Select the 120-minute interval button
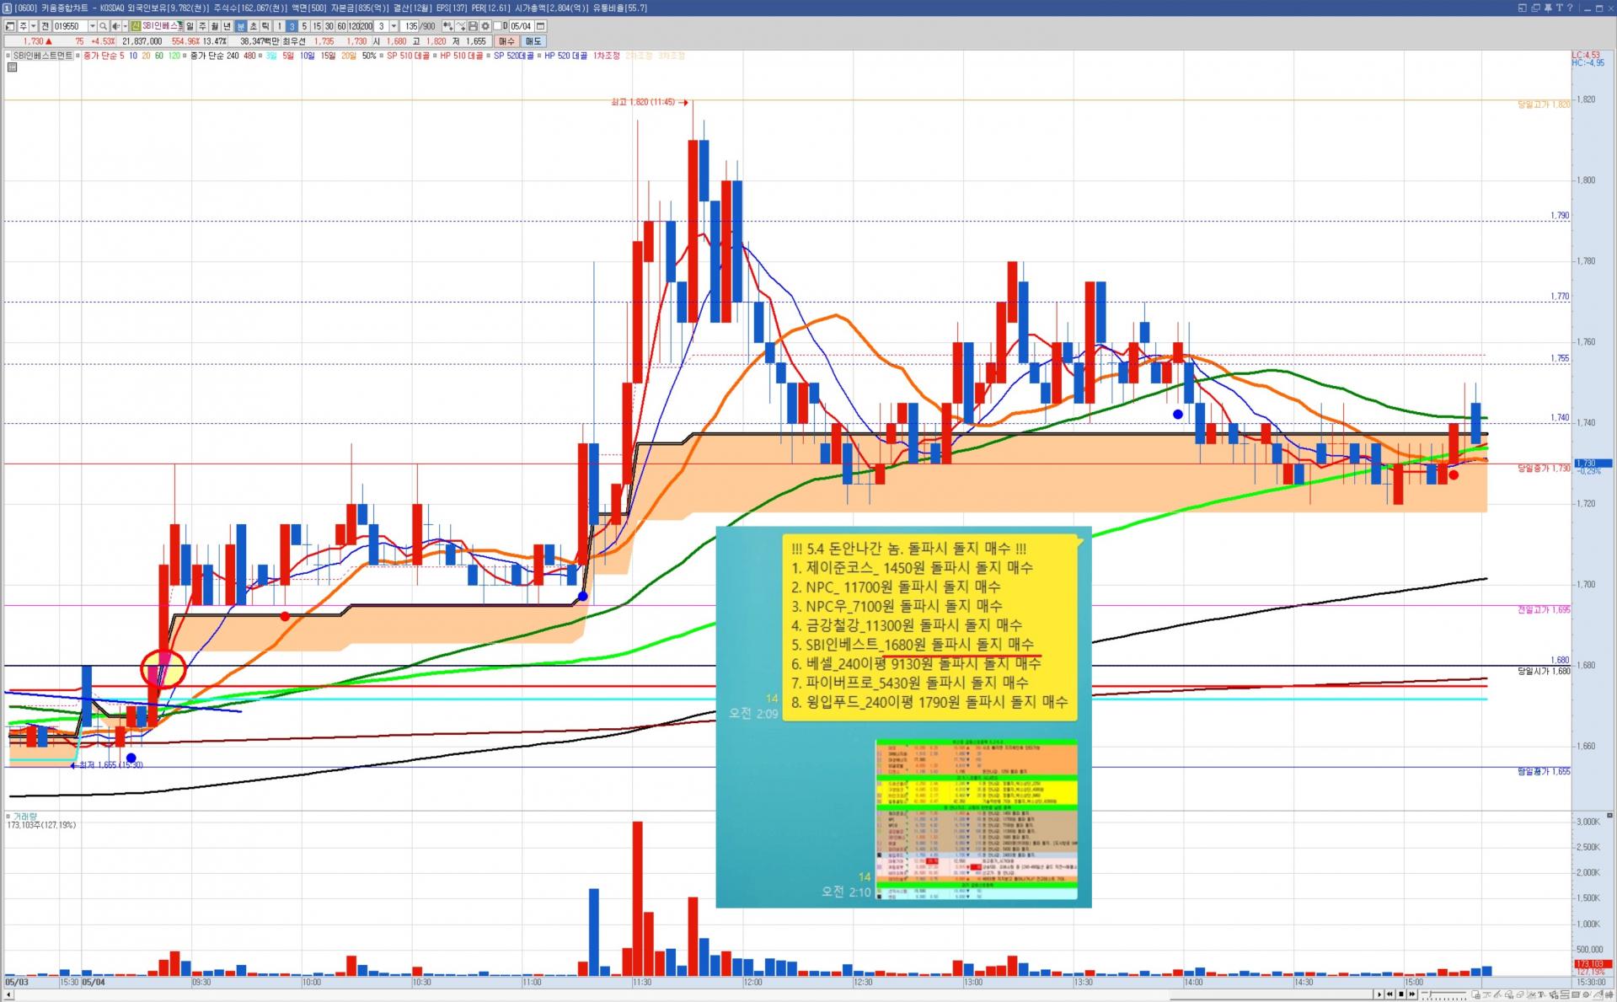The height and width of the screenshot is (1002, 1617). click(x=354, y=26)
